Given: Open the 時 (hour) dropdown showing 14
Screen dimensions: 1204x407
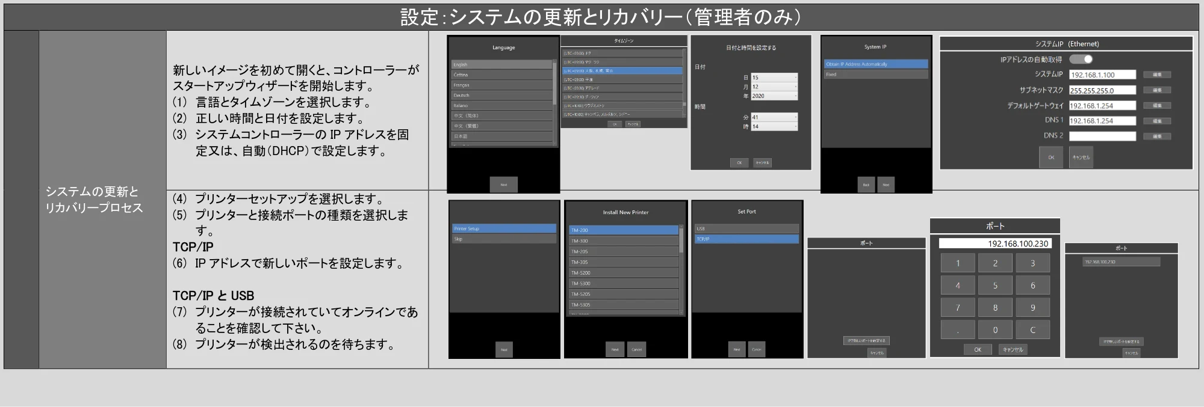Looking at the screenshot, I should (774, 126).
